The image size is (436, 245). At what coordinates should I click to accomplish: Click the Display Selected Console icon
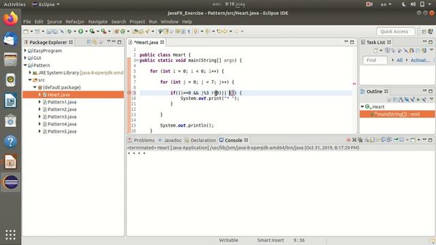402,140
